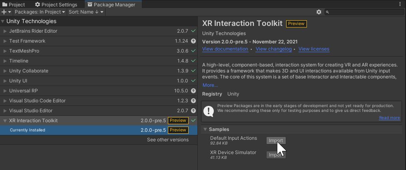Click the "Unity" registry value
The image size is (406, 170).
233,94
